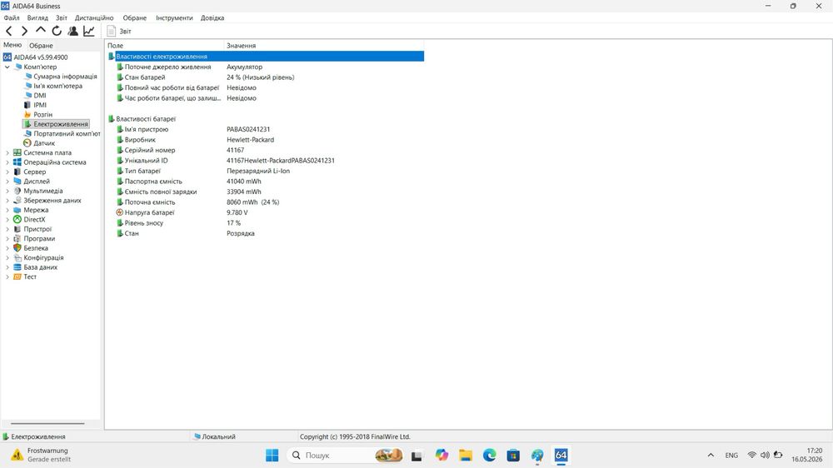
Task: Open the Обране menu in menu bar
Action: pos(134,17)
